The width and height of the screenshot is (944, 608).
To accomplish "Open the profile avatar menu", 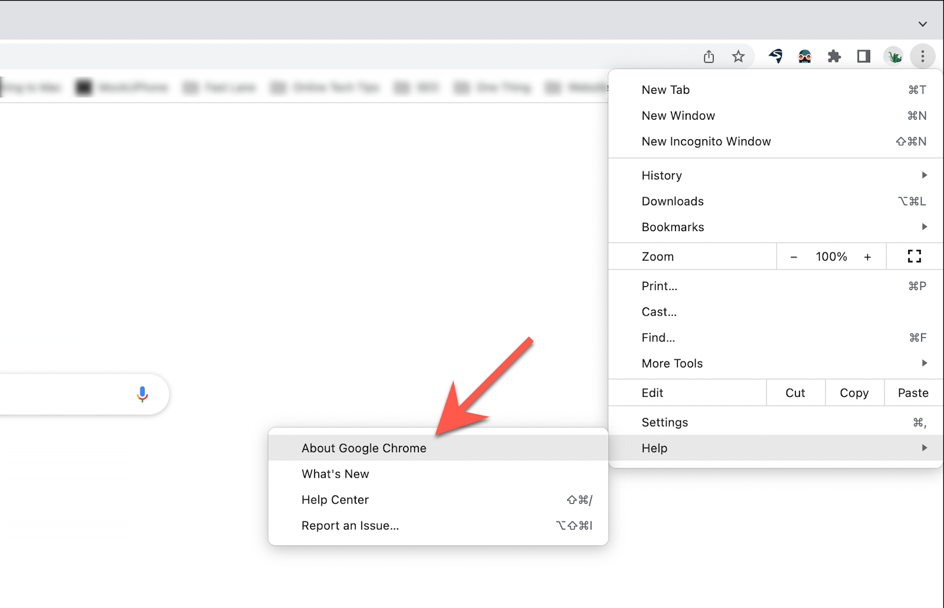I will pyautogui.click(x=894, y=57).
